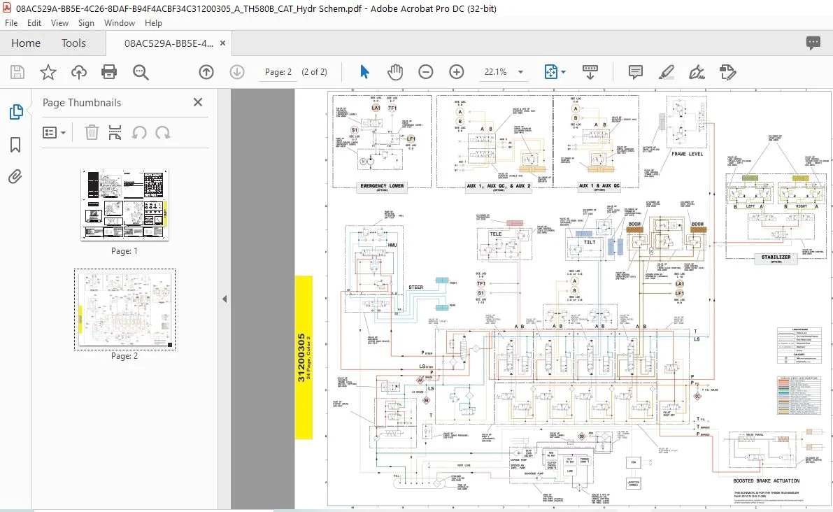The width and height of the screenshot is (833, 512).
Task: Click the "Page: 1" thumbnail caption
Action: [124, 250]
